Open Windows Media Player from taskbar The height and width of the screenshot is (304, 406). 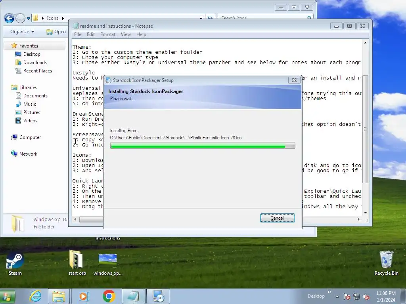coord(83,296)
